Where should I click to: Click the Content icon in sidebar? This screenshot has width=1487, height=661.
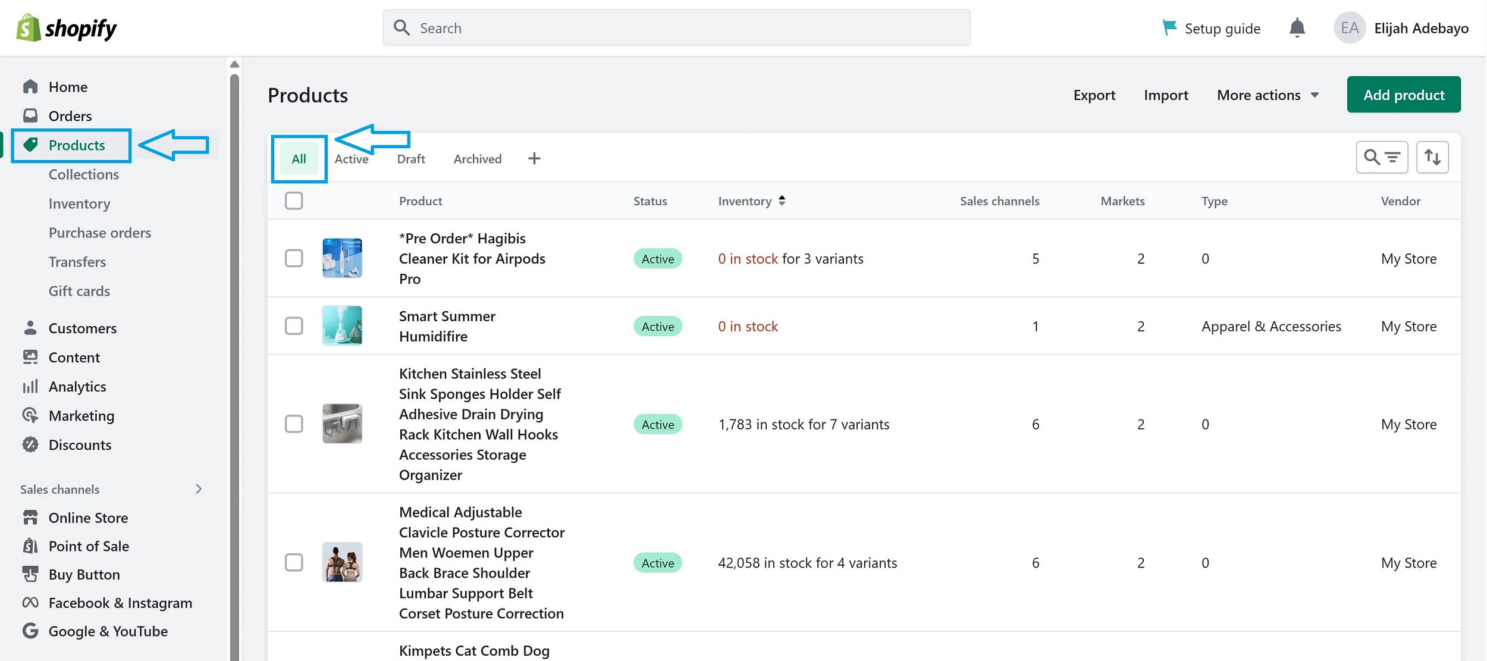point(30,357)
